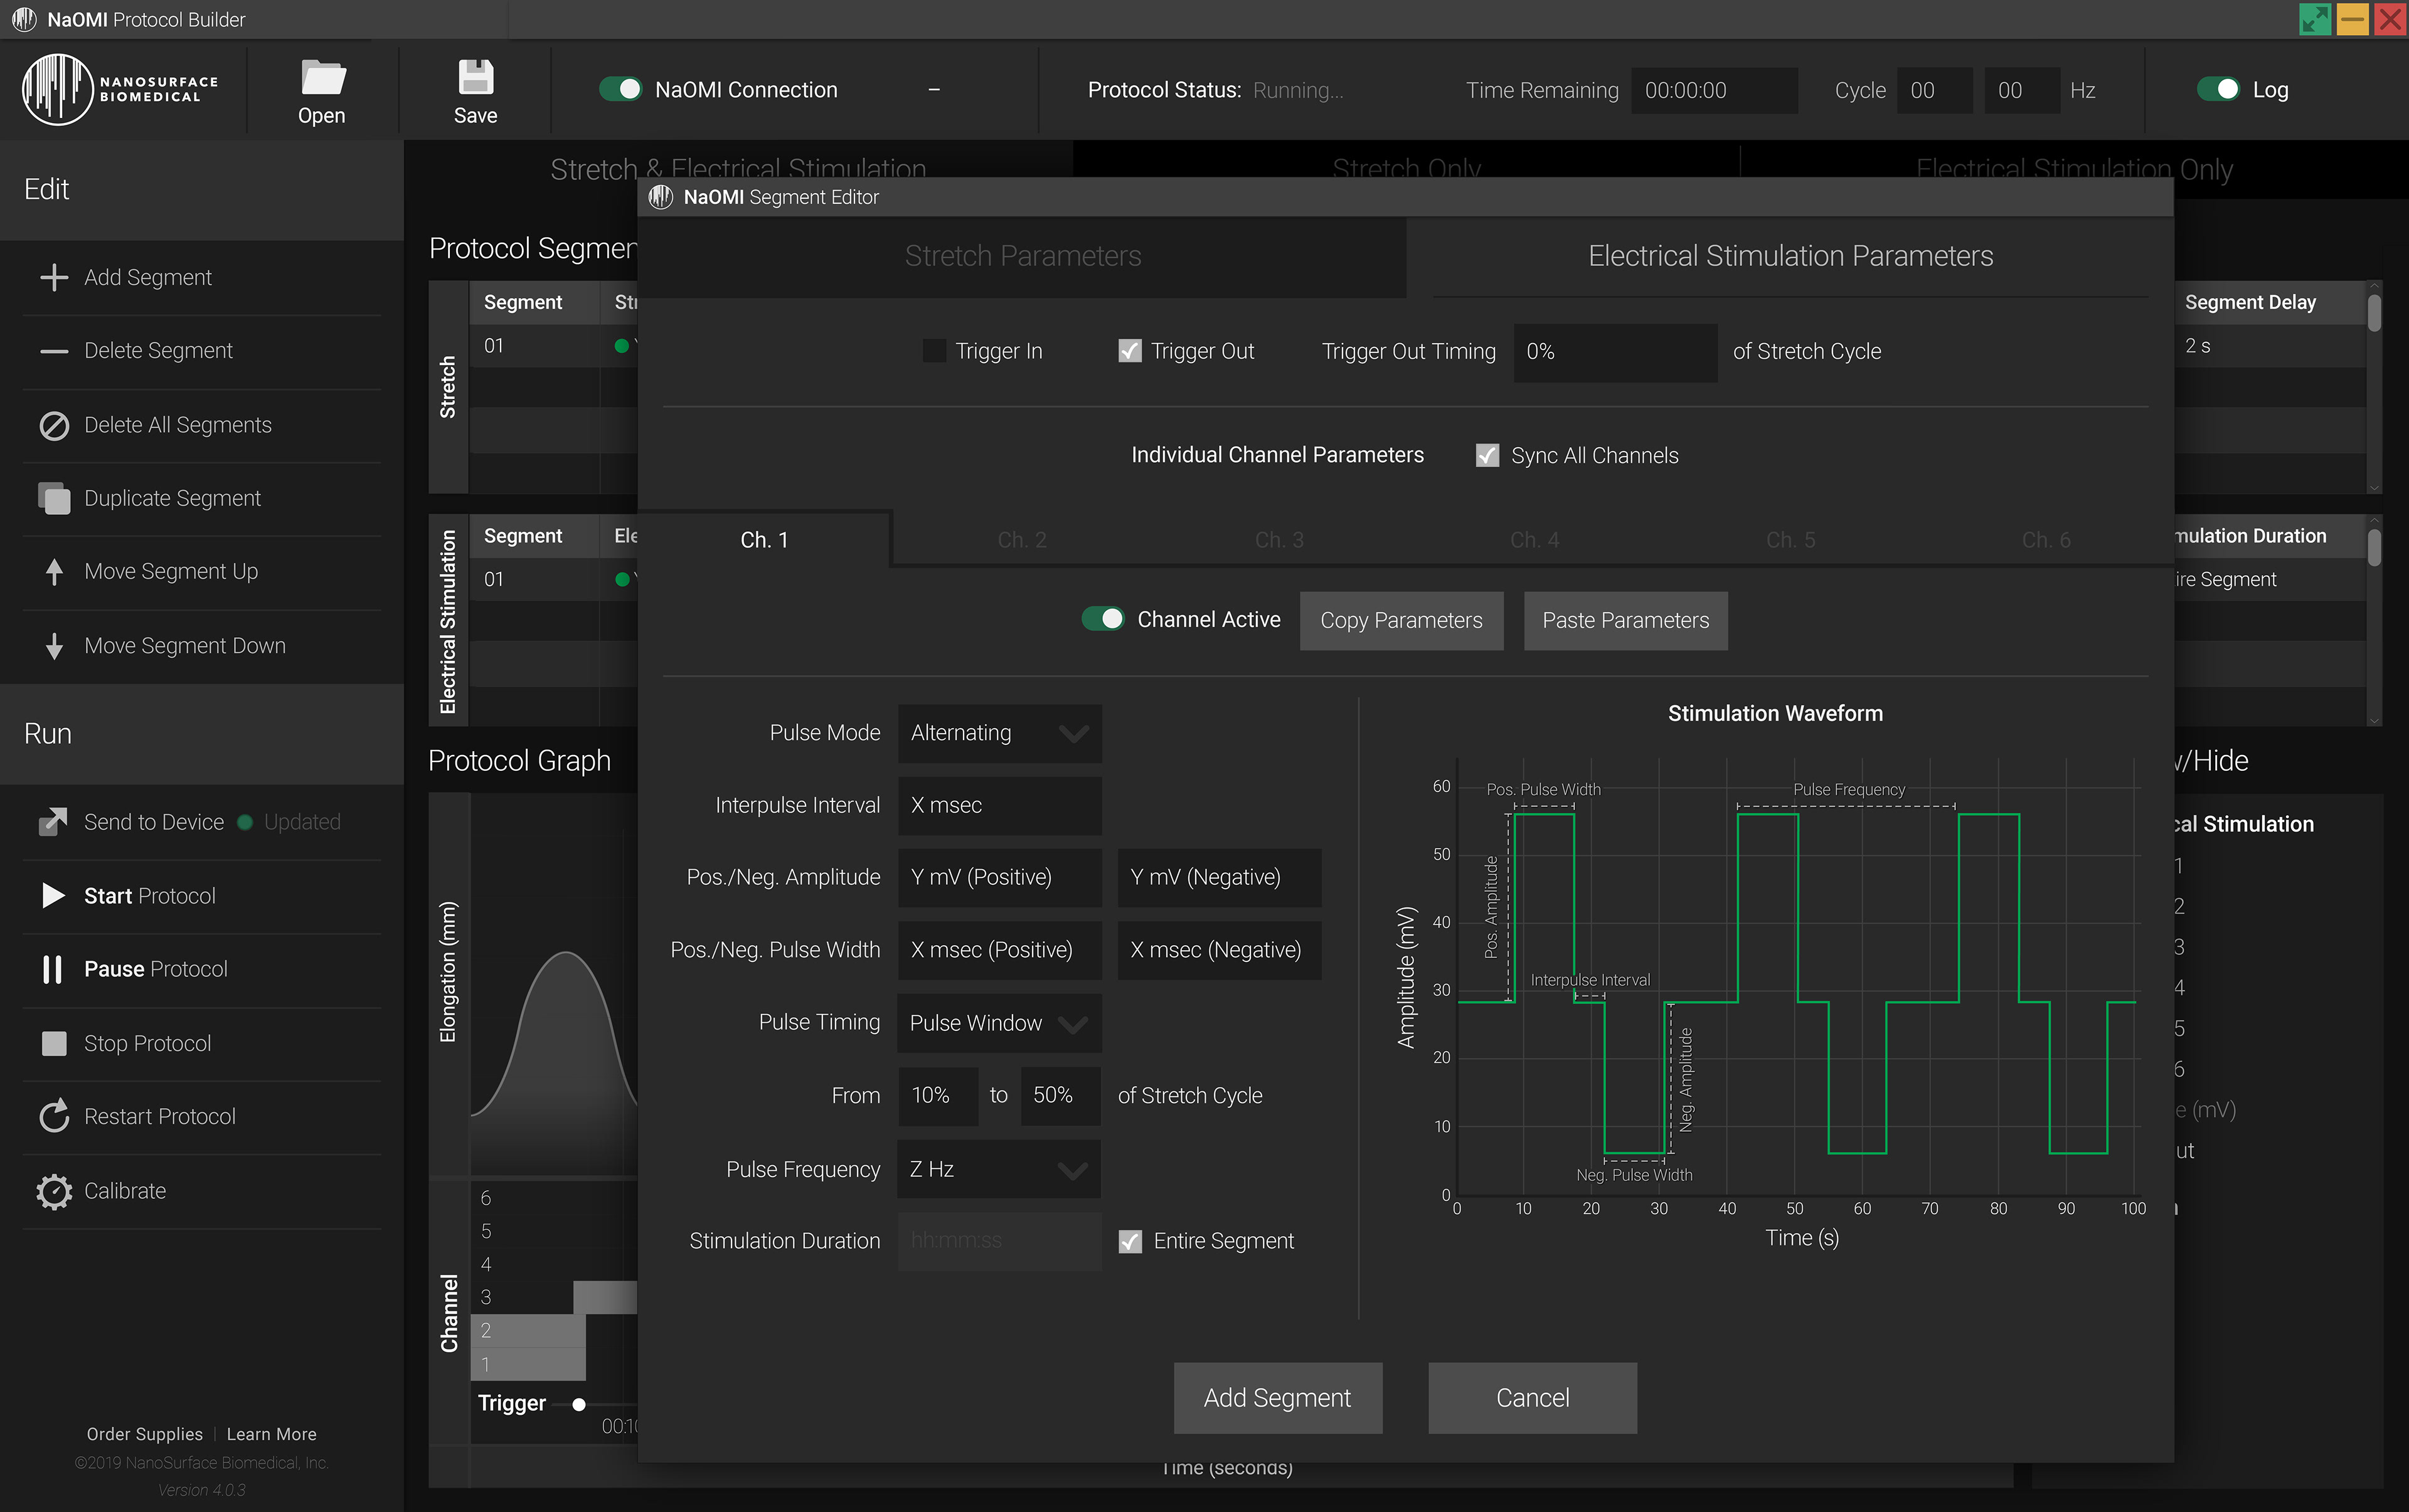
Task: Select the Ch. 2 tab
Action: click(x=1021, y=540)
